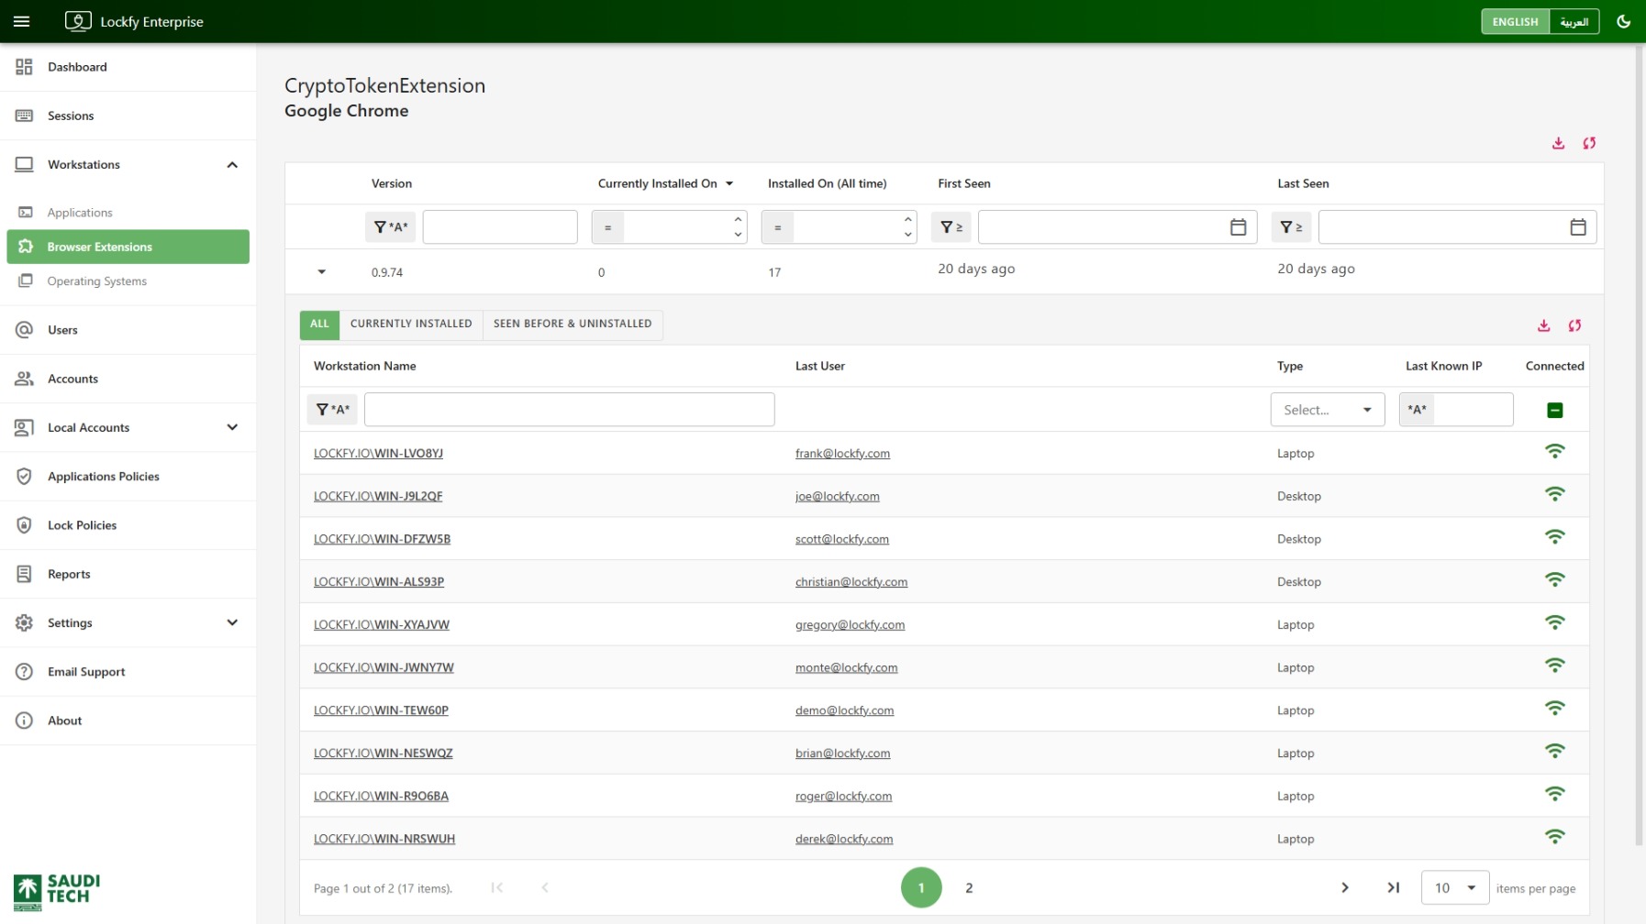The image size is (1646, 924).
Task: Download workstations list export icon
Action: coord(1544,325)
